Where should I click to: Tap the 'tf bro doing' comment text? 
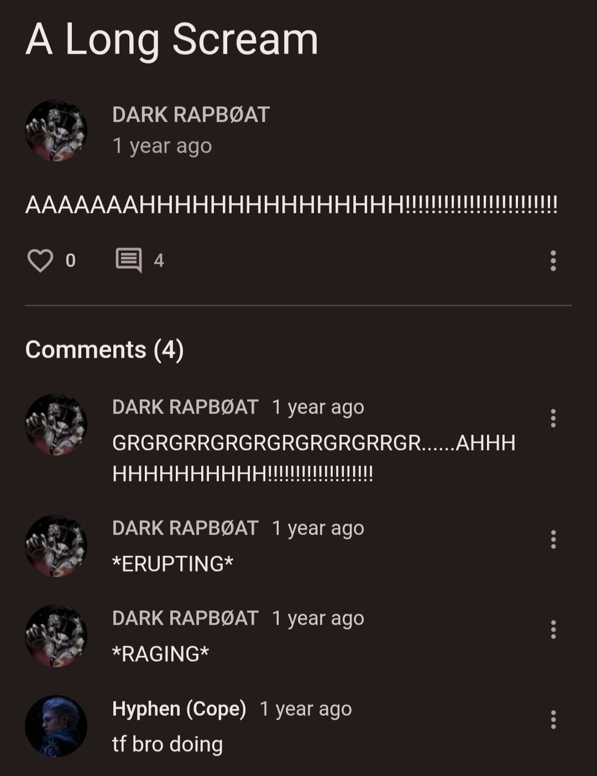tap(167, 744)
